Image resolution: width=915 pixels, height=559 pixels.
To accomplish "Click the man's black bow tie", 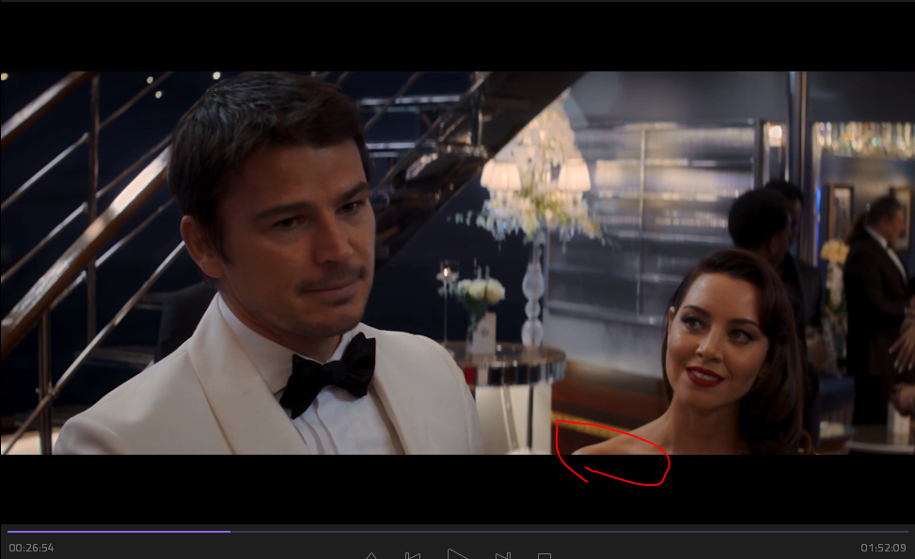I will (328, 372).
